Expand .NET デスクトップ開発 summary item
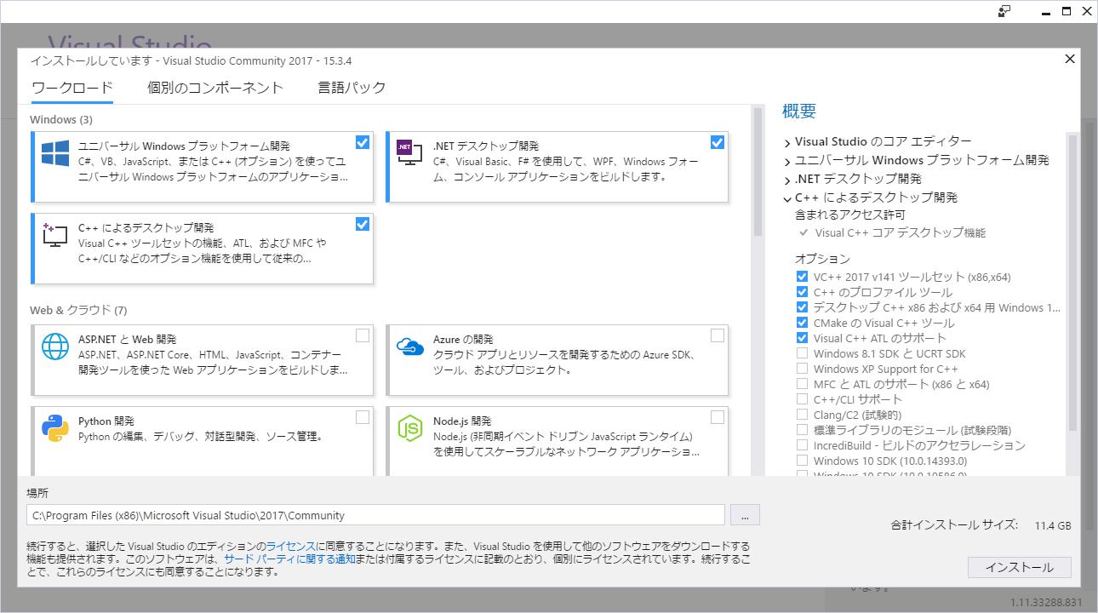This screenshot has width=1098, height=613. coord(787,180)
